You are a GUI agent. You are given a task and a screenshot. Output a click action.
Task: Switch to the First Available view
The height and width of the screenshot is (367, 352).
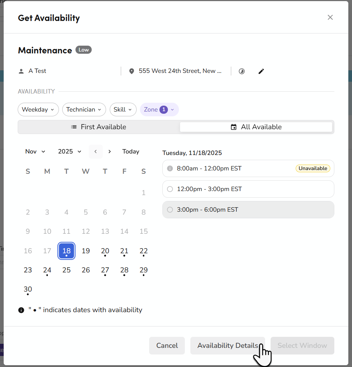pyautogui.click(x=98, y=127)
